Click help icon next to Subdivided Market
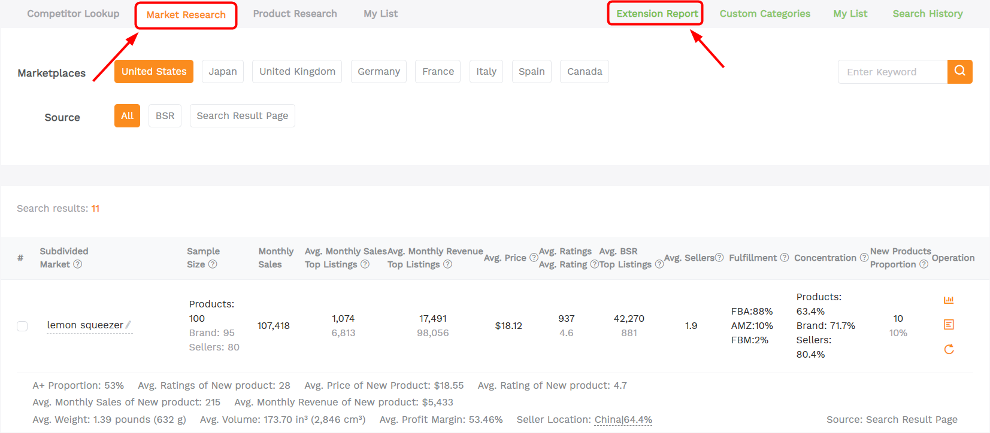The width and height of the screenshot is (990, 433). pos(78,264)
